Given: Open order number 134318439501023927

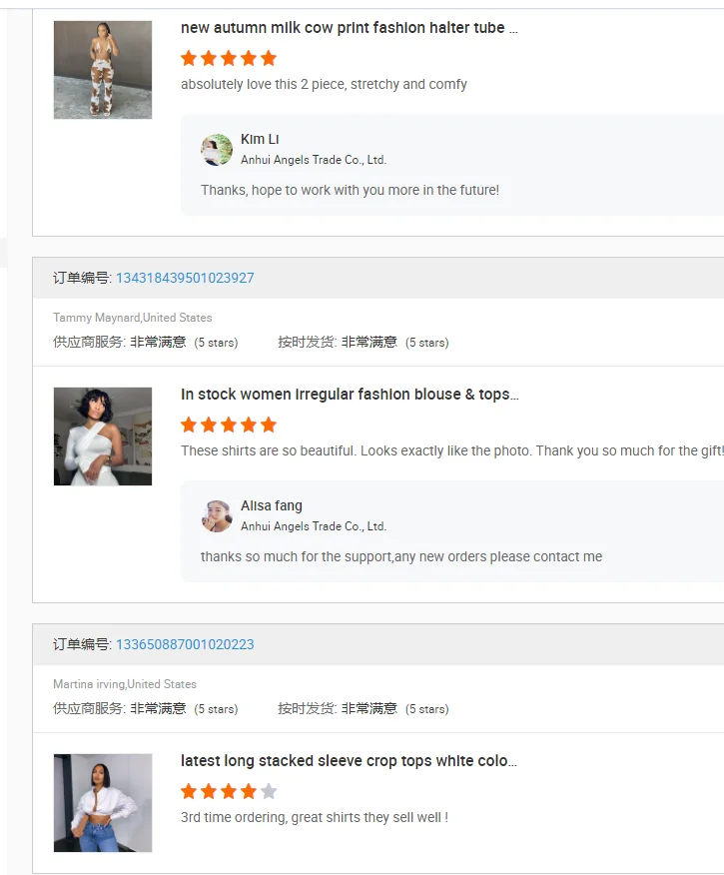Looking at the screenshot, I should coord(185,278).
